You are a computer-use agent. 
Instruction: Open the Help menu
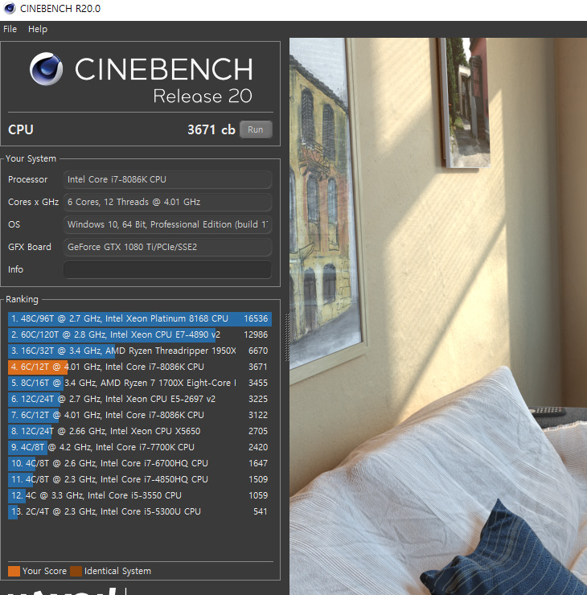tap(38, 29)
